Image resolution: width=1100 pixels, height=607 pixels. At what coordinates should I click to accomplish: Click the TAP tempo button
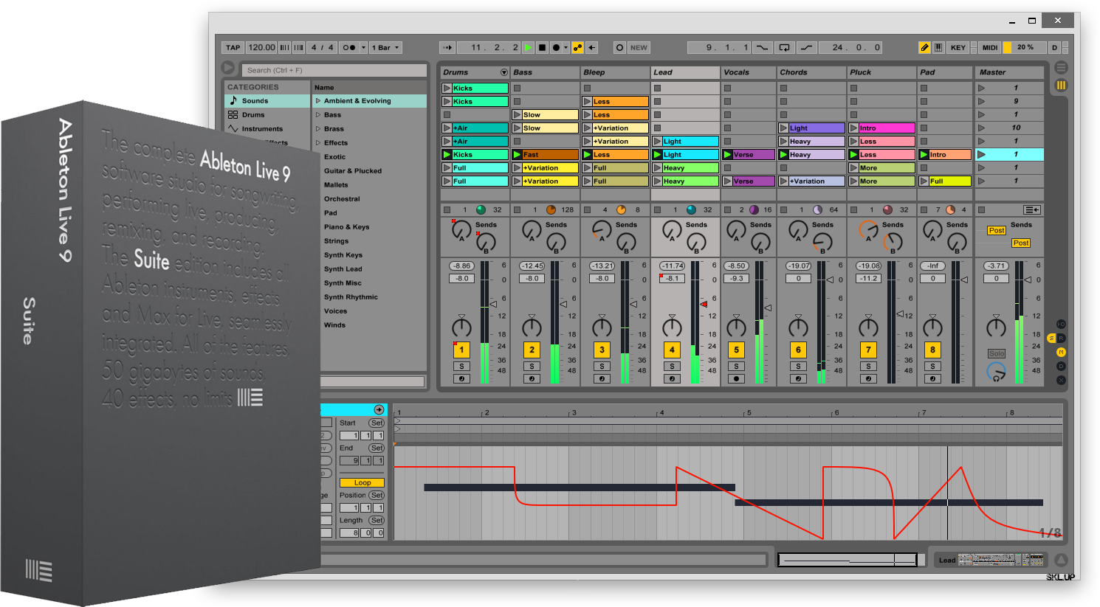233,47
